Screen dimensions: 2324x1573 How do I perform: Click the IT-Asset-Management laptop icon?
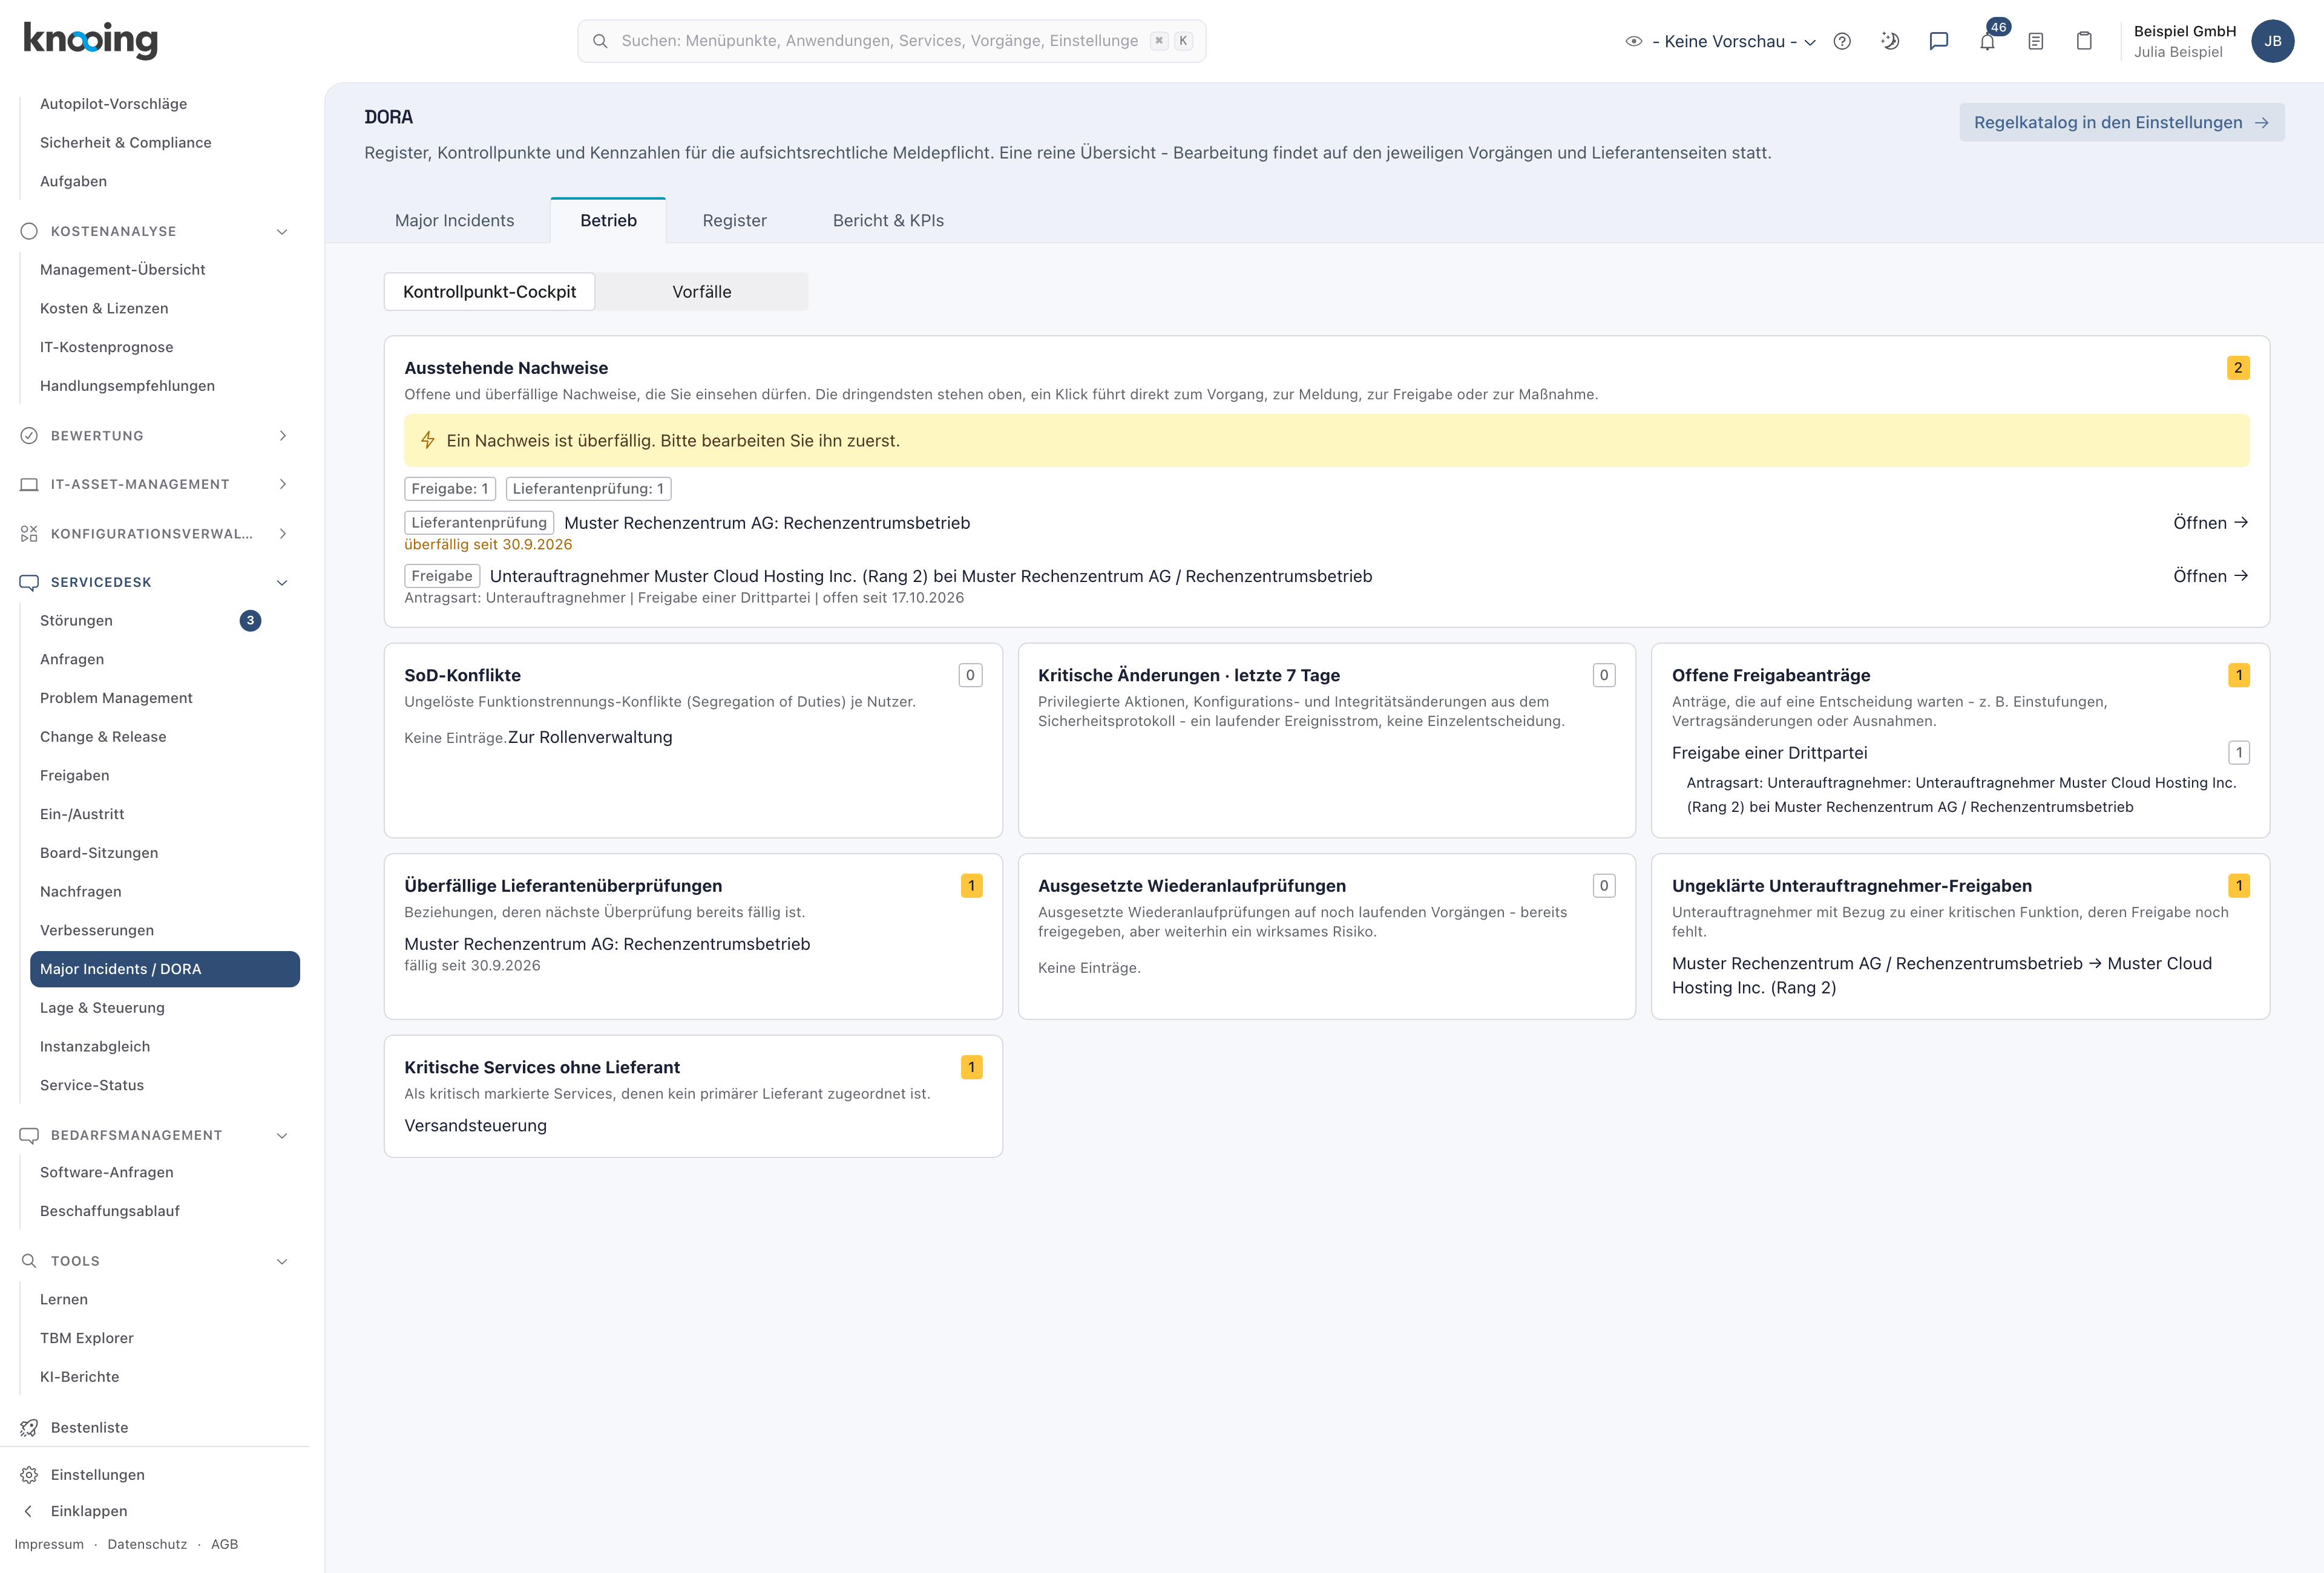pos(29,485)
